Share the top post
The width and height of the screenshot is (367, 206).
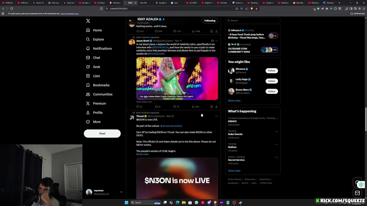pos(216,31)
